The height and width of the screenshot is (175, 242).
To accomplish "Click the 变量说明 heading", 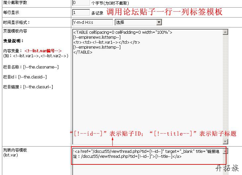I will tap(13, 41).
